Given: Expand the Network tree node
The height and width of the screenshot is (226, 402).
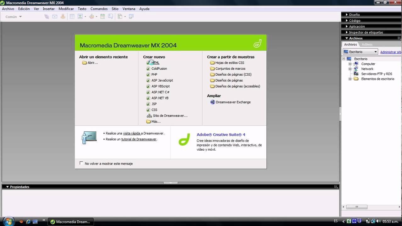Looking at the screenshot, I should (x=350, y=69).
